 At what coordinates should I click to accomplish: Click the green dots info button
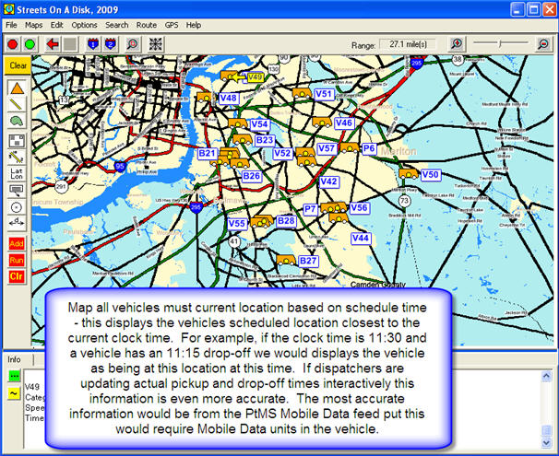(14, 376)
